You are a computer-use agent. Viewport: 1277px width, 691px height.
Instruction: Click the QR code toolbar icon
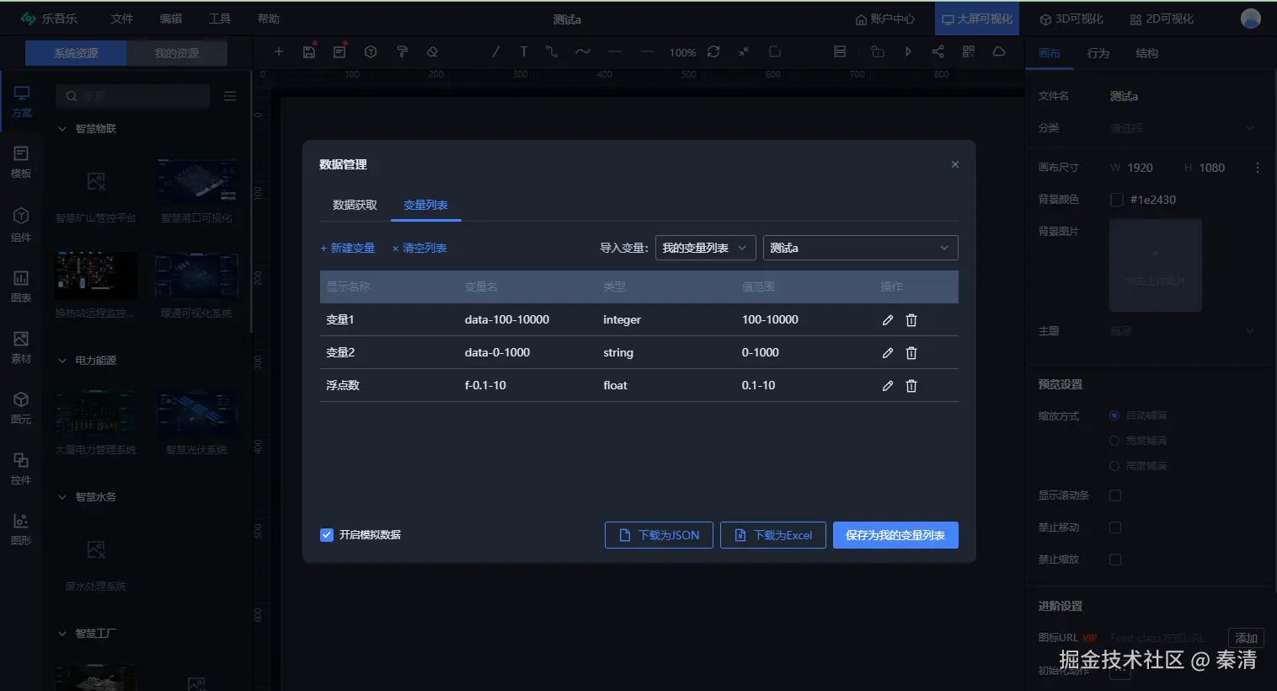click(x=969, y=52)
